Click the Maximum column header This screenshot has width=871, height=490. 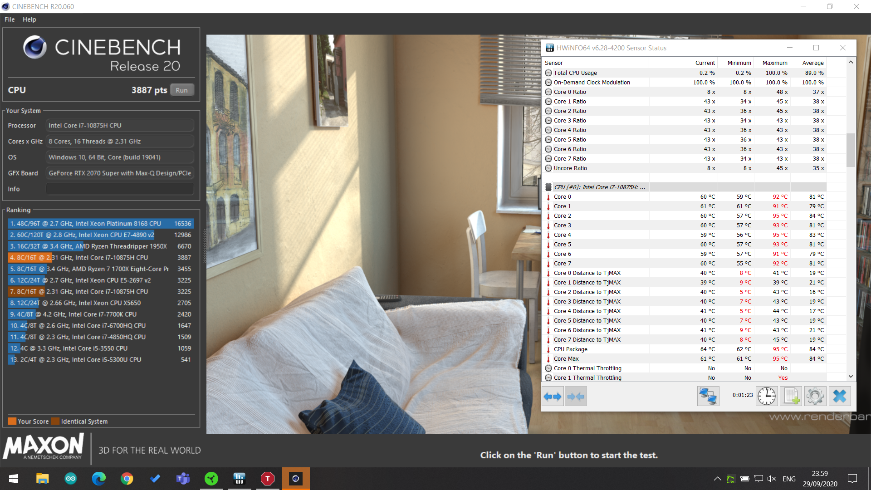[x=774, y=63]
